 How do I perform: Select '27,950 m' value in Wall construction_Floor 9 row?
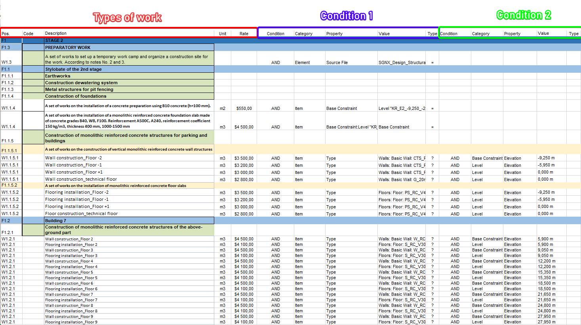(x=552, y=316)
